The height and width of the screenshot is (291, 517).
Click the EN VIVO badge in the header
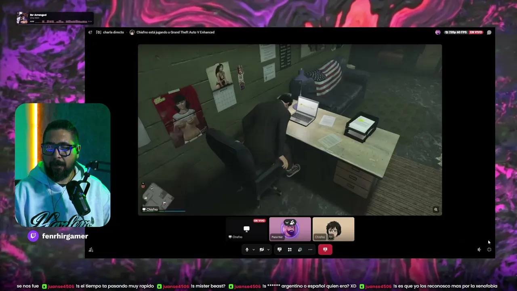coord(476,32)
